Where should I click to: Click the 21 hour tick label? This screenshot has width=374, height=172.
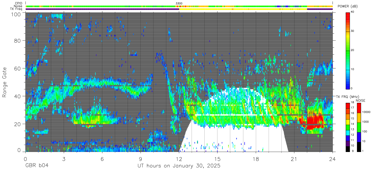(294, 159)
